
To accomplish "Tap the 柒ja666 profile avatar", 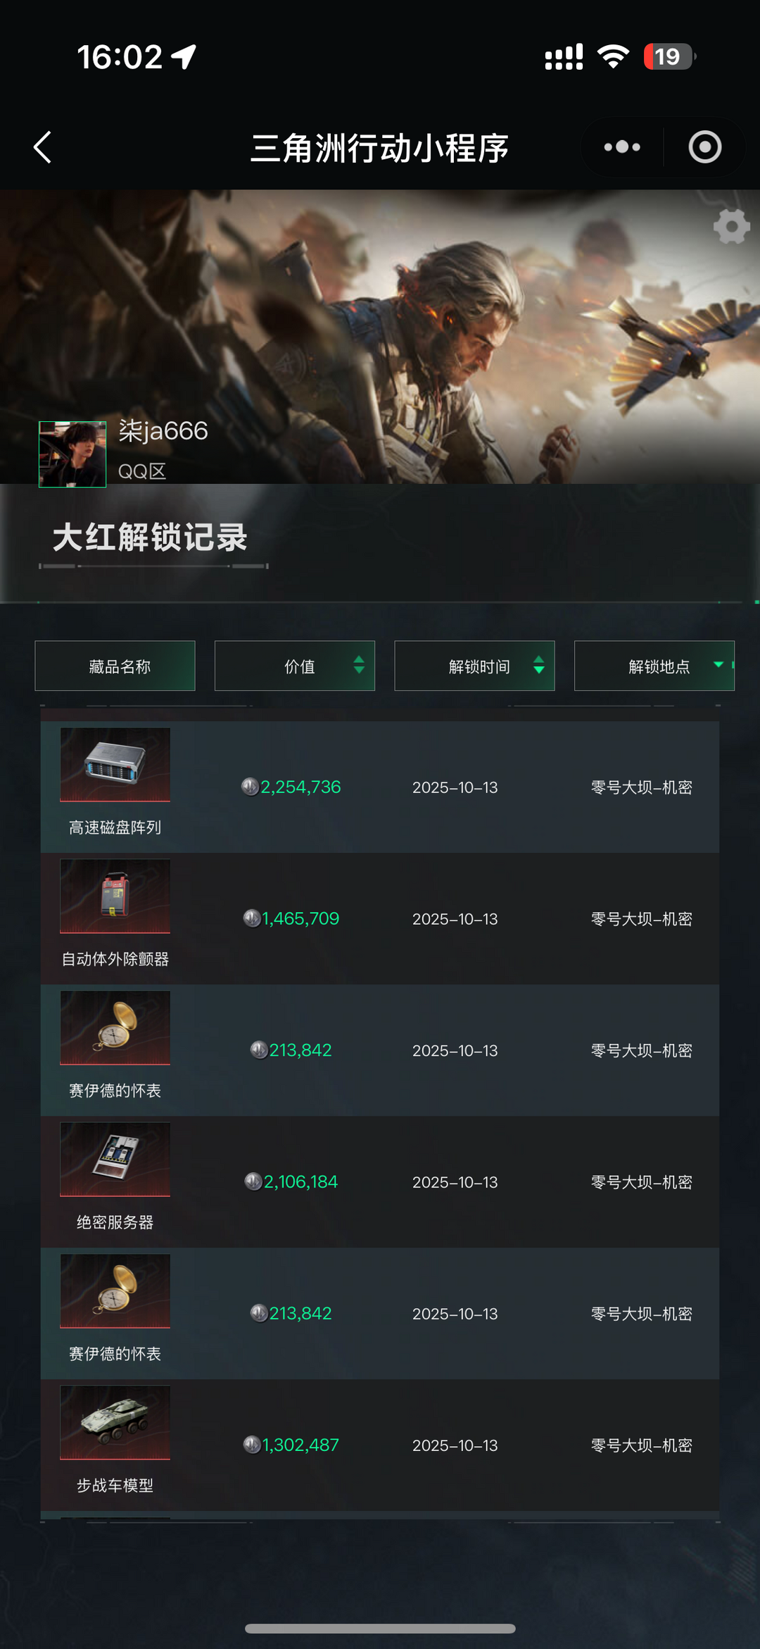I will click(72, 454).
